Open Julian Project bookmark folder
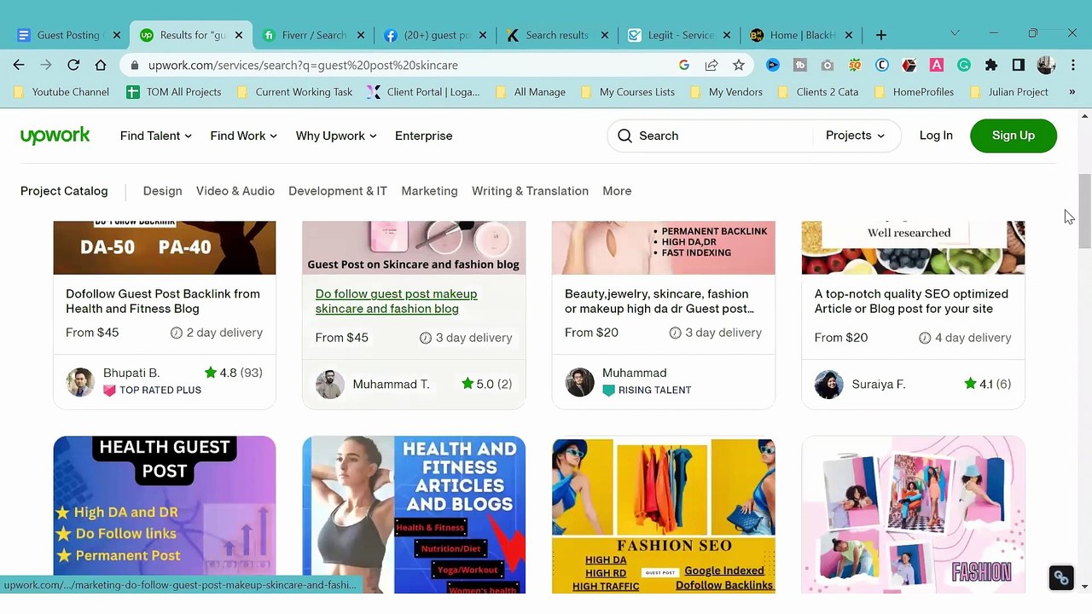 (1008, 92)
